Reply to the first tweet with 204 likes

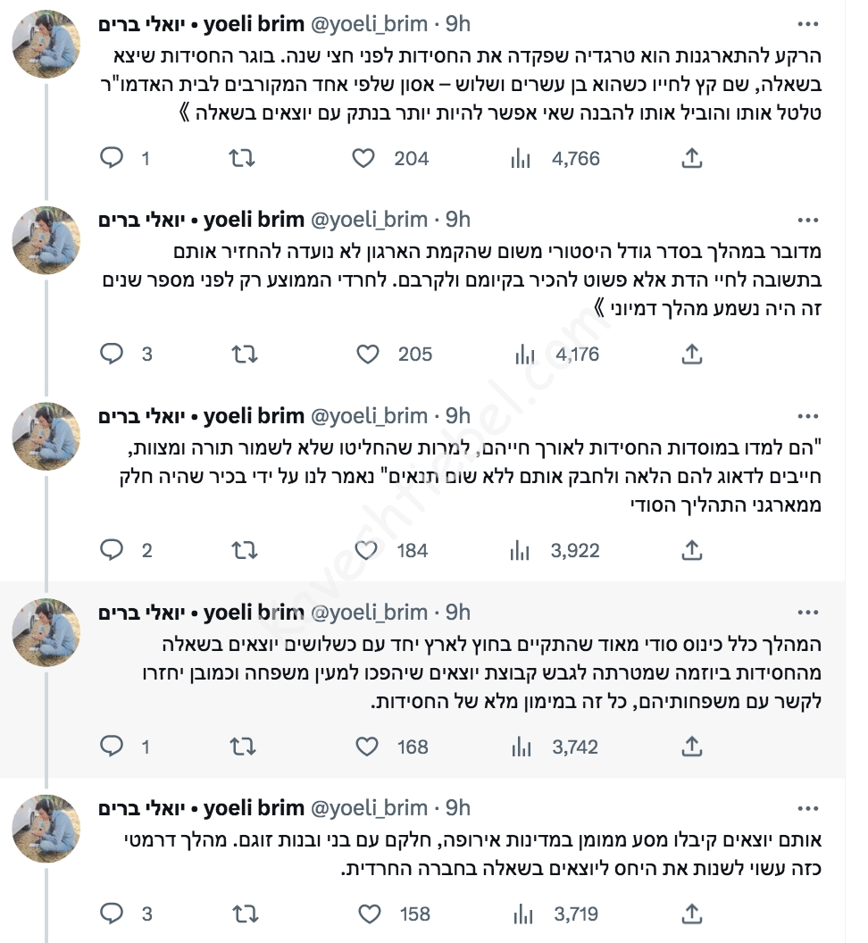coord(112,159)
